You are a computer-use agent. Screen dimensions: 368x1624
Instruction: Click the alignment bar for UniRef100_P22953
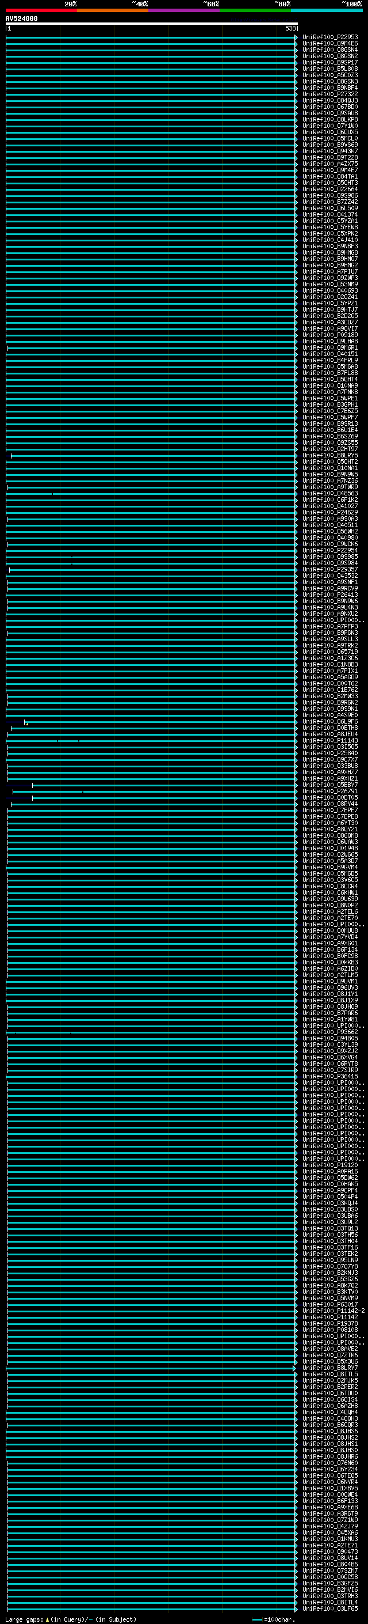pos(152,37)
